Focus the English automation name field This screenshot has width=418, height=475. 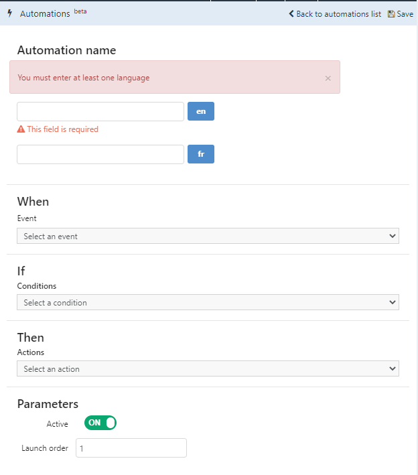click(100, 111)
